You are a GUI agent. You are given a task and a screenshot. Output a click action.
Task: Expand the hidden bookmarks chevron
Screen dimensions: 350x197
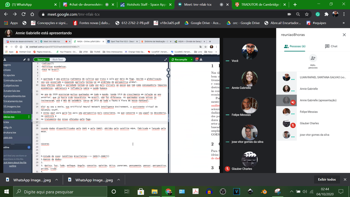click(343, 23)
